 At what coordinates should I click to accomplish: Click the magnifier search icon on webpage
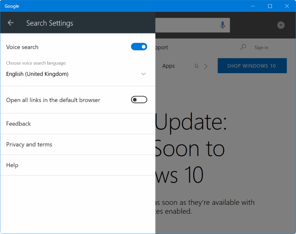(243, 47)
